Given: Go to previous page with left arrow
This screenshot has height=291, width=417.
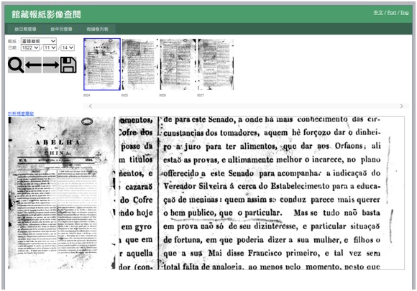Looking at the screenshot, I should click(x=33, y=65).
